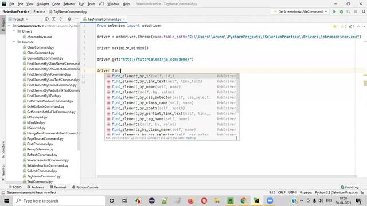The width and height of the screenshot is (367, 206).
Task: Open Project panel settings gear
Action: [x=69, y=19]
